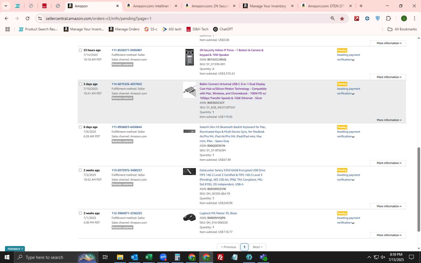Open Microsoft Teams from the taskbar
Image resolution: width=421 pixels, height=263 pixels.
pyautogui.click(x=263, y=257)
